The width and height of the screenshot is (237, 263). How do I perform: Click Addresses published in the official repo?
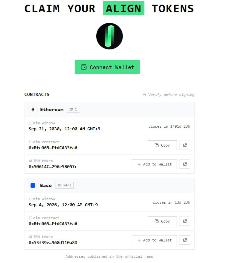pyautogui.click(x=109, y=256)
